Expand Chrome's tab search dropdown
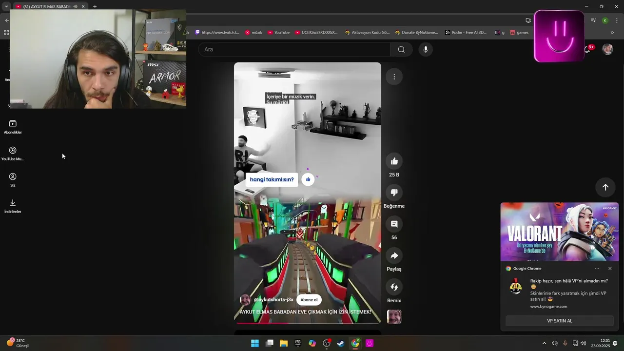Viewport: 624px width, 351px height. click(x=6, y=6)
